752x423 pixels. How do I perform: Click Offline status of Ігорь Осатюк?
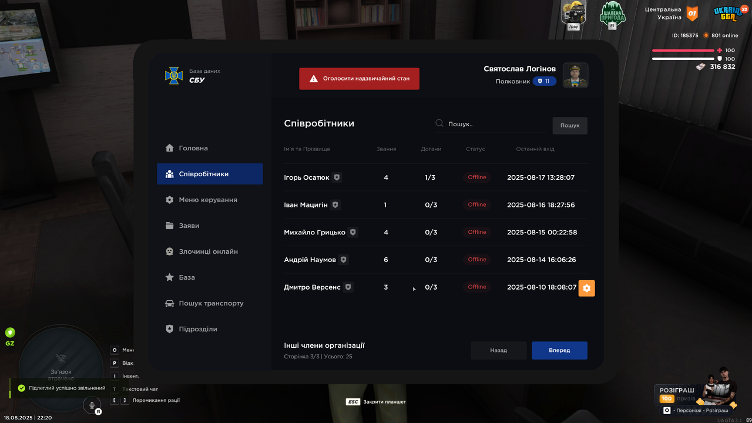(477, 177)
